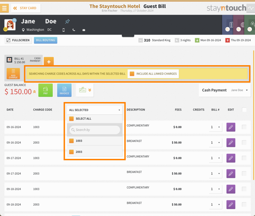Screen dimensions: 255x216
Task: Click the telephone handset icon
Action: [x=74, y=30]
